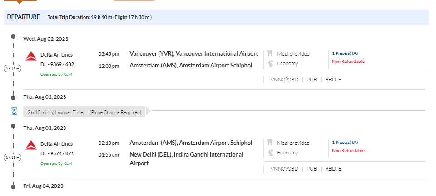Click the meal icon on the Amsterdam–Delhi flight
This screenshot has height=196, width=436.
[270, 143]
